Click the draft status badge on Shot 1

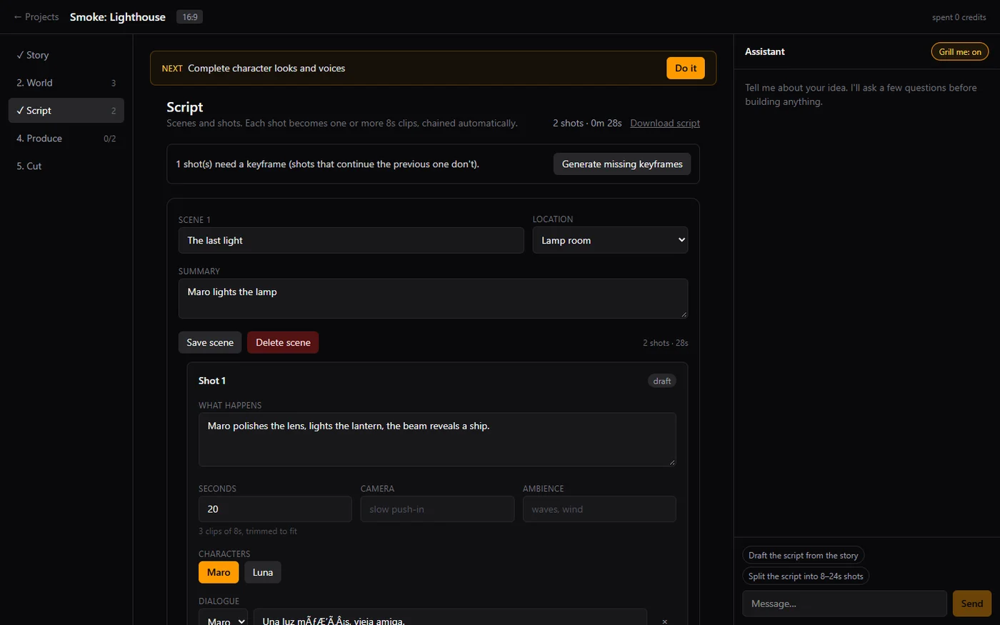point(662,381)
